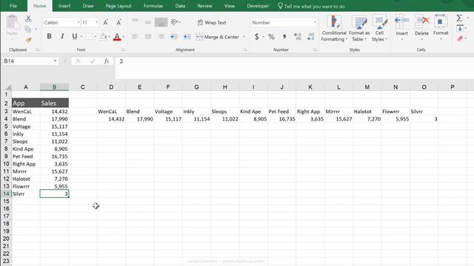Click the Cut scissors icon

click(28, 18)
